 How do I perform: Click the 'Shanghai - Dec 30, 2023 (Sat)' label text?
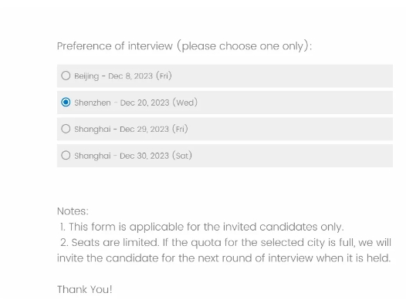[133, 156]
